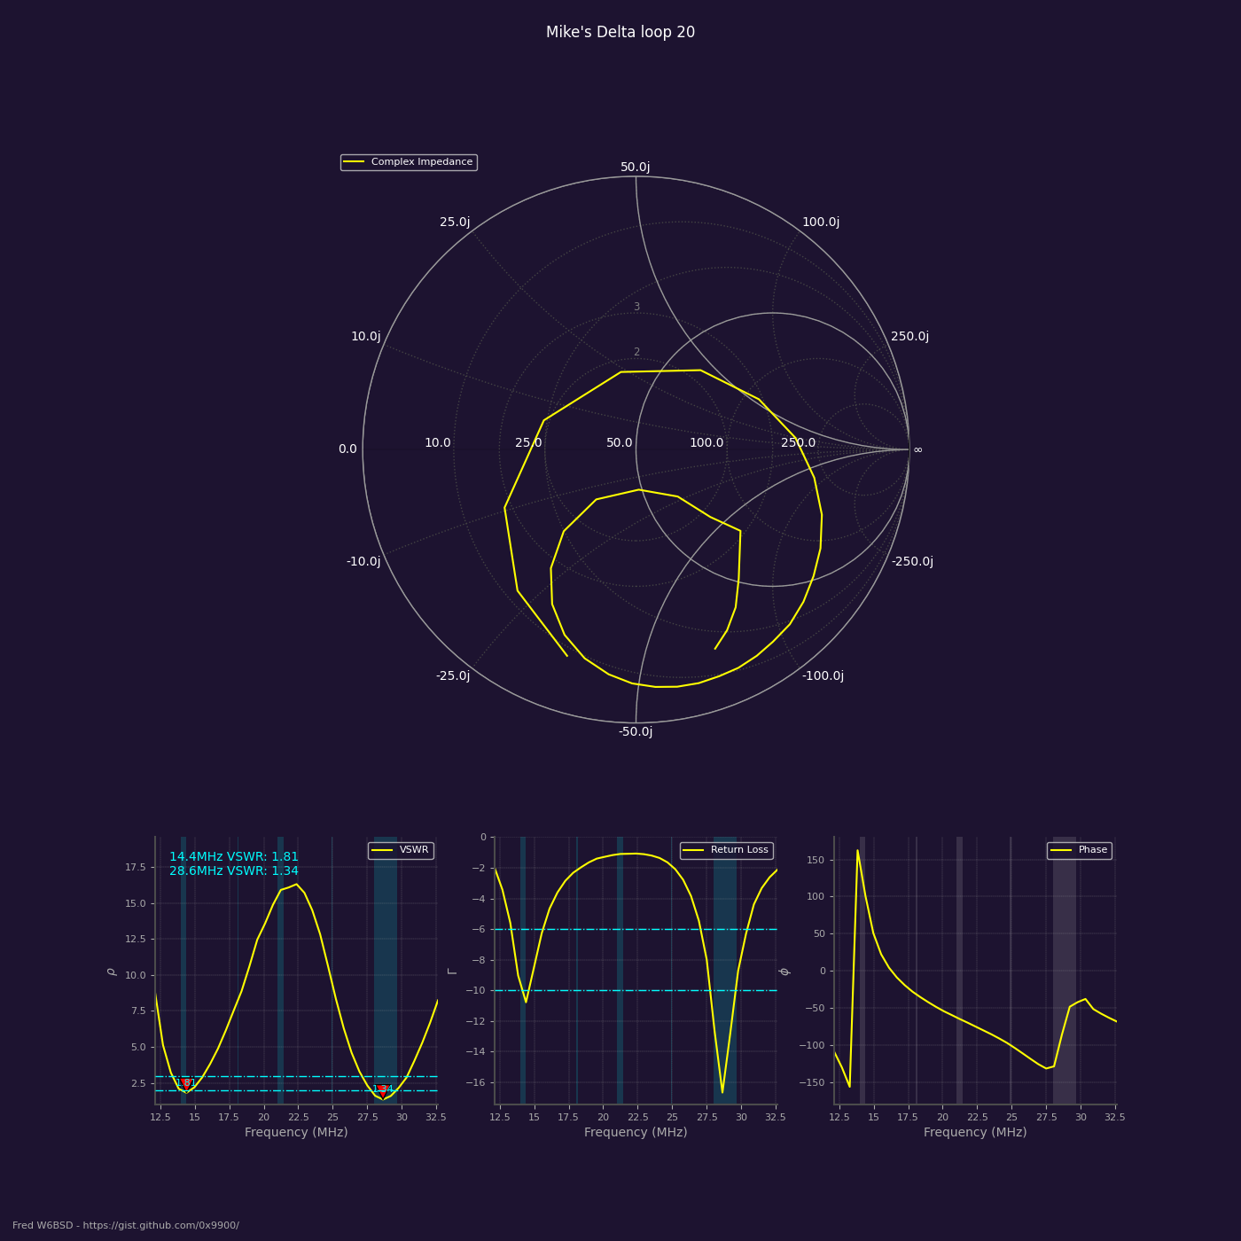
Task: Click the "5.0" y-axis tick on VSWR plot
Action: click(138, 1048)
